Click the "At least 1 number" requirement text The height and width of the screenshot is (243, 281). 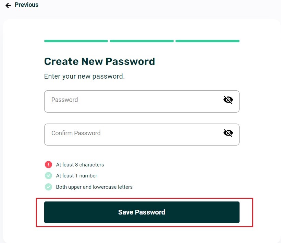[77, 176]
